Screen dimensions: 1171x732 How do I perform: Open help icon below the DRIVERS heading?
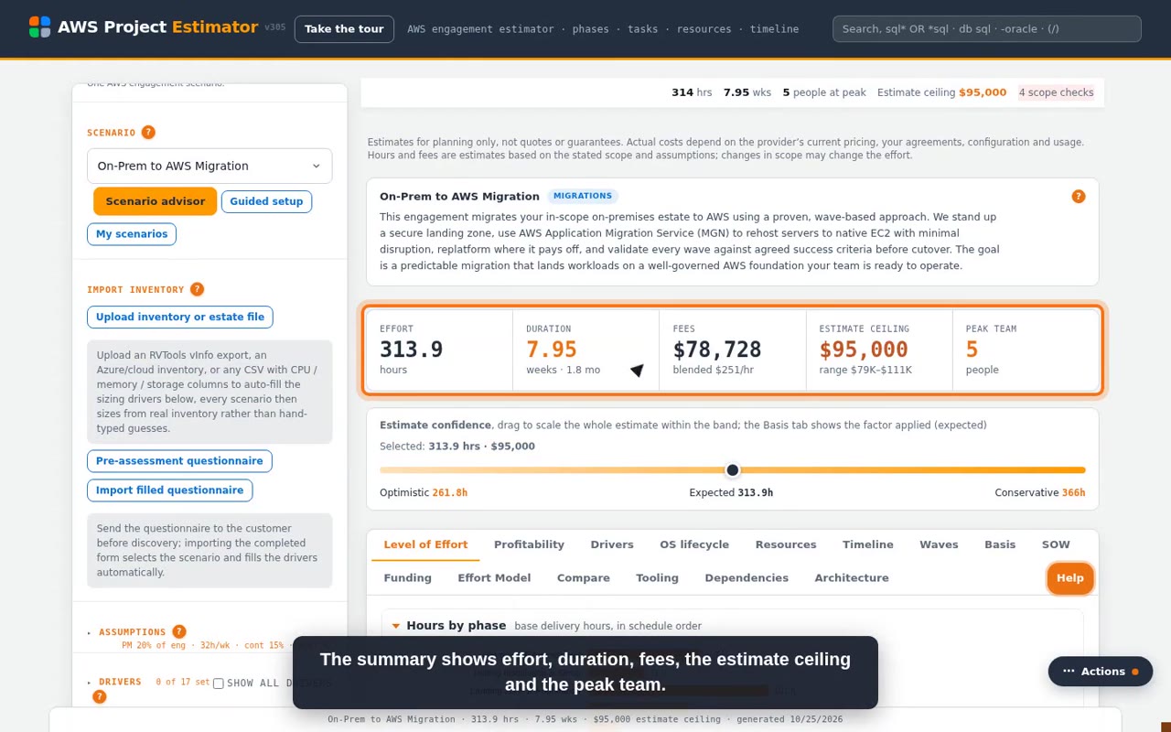point(100,697)
